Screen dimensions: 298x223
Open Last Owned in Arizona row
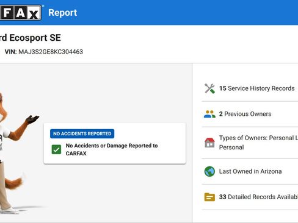(250, 171)
